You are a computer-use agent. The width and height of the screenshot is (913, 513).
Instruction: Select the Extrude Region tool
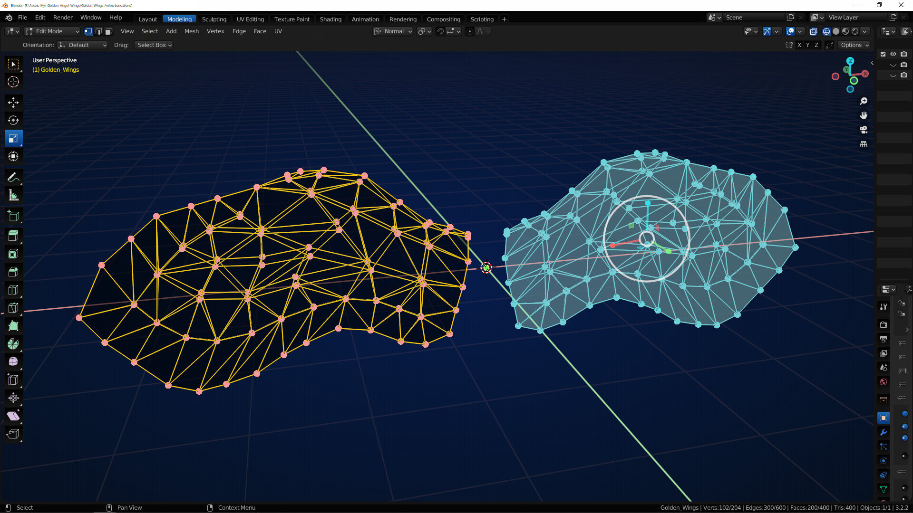pos(13,235)
